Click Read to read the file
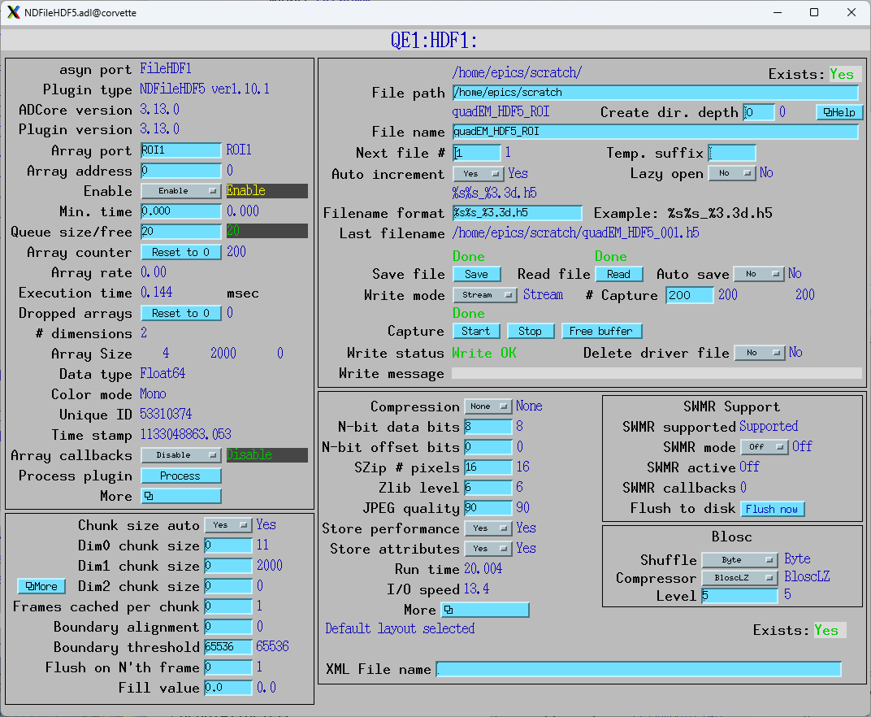The image size is (871, 717). click(x=619, y=274)
